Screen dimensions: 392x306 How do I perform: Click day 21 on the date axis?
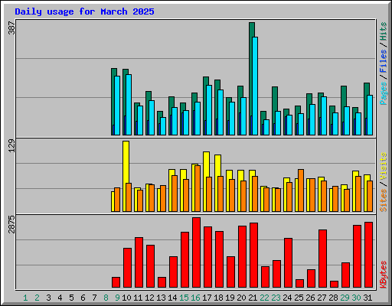[253, 298]
